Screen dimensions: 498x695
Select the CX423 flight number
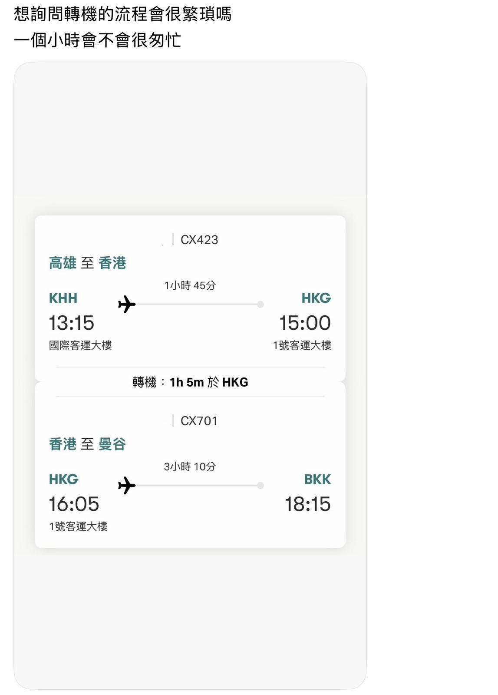[x=199, y=240]
